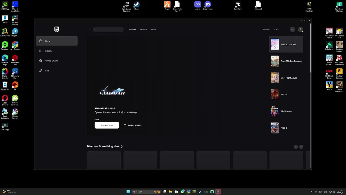Open Steam from the taskbar
Viewport: 346px width, 195px height.
200,192
